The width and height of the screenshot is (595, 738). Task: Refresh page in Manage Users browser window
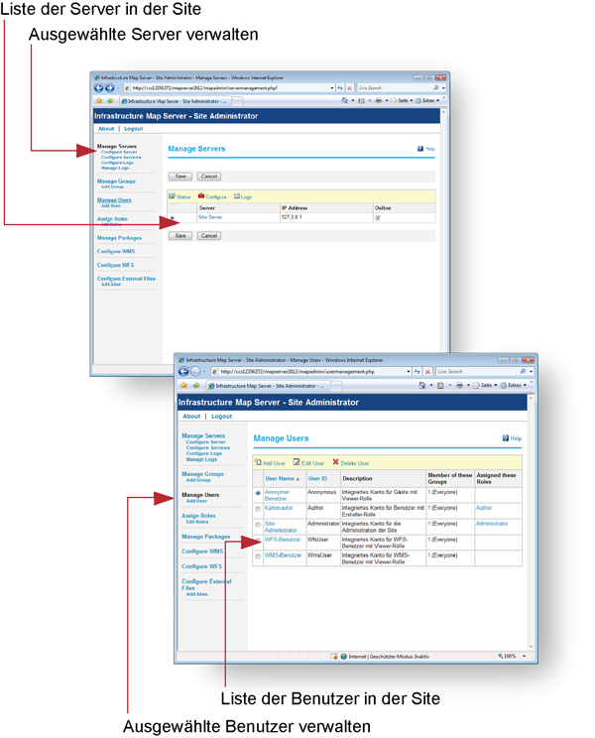pyautogui.click(x=417, y=371)
